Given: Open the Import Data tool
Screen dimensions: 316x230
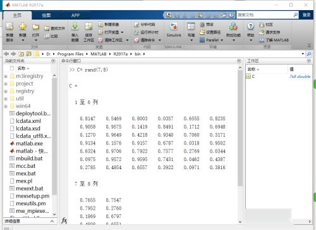Looking at the screenshot, I should [x=75, y=27].
